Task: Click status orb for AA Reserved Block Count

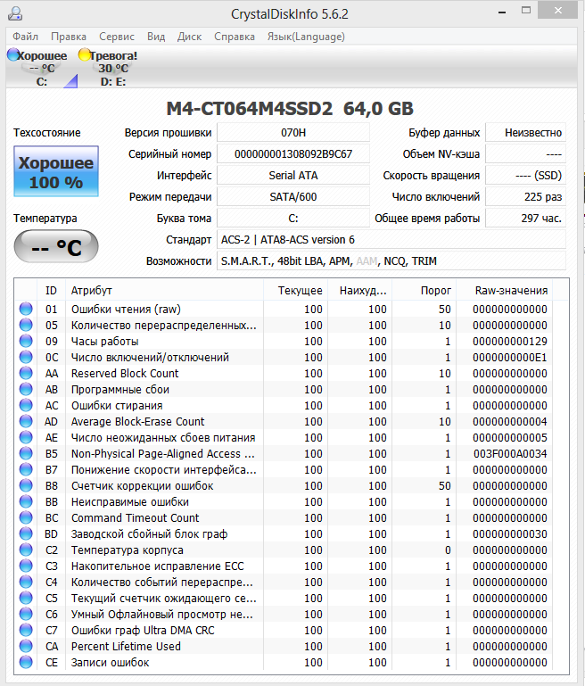Action: tap(26, 373)
